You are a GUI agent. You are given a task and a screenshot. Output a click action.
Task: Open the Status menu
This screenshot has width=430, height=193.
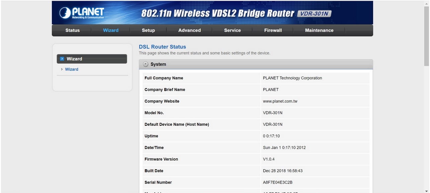[73, 30]
